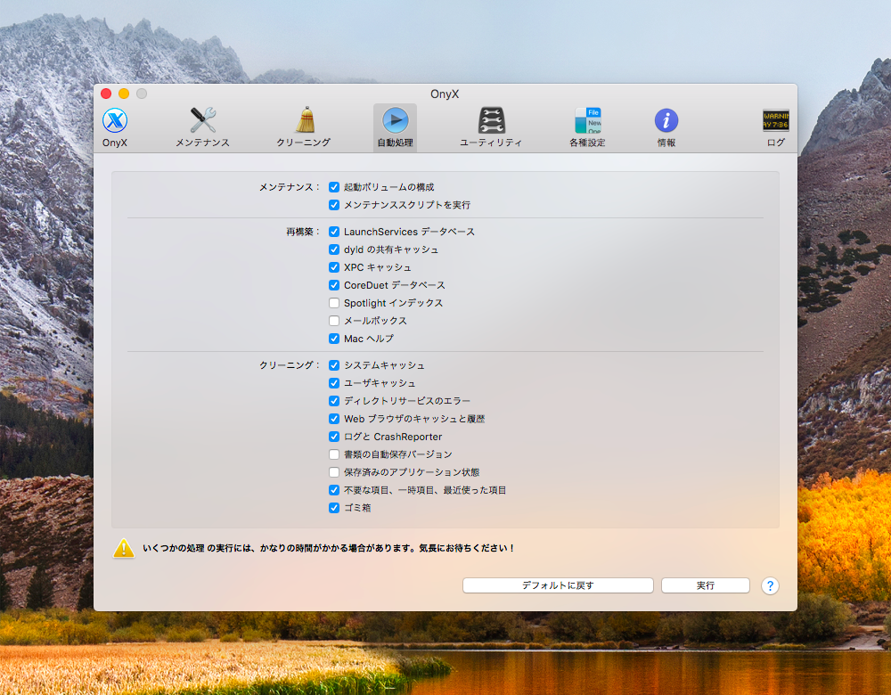Image resolution: width=891 pixels, height=695 pixels.
Task: Click the メンテナンス : section label
Action: click(290, 187)
